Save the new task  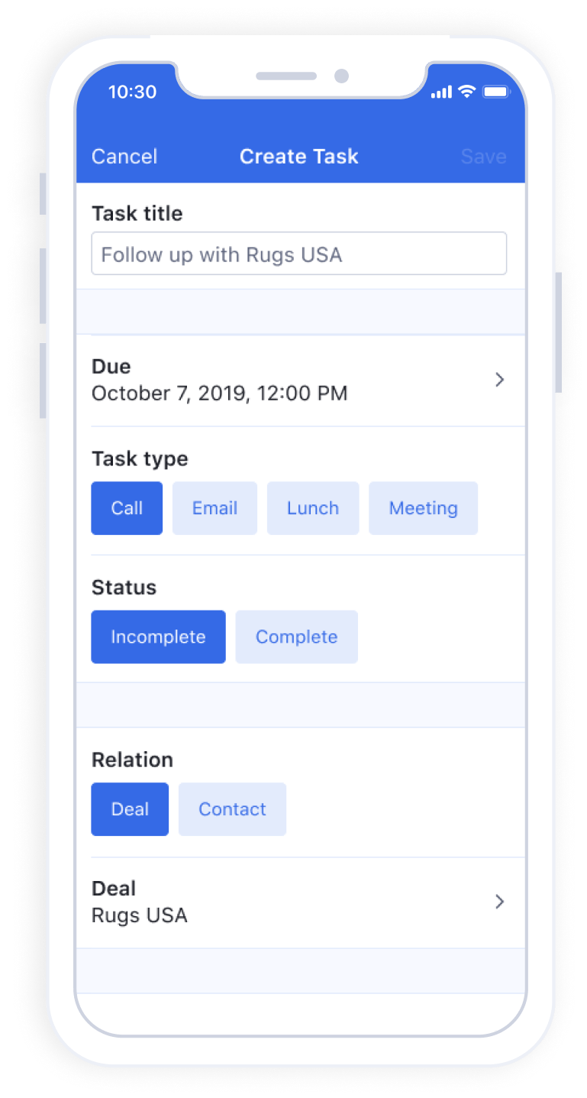click(x=484, y=157)
